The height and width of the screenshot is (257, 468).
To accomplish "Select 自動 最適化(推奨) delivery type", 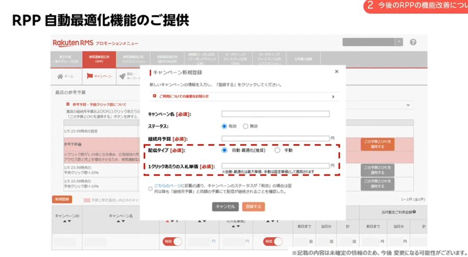I will pos(225,150).
